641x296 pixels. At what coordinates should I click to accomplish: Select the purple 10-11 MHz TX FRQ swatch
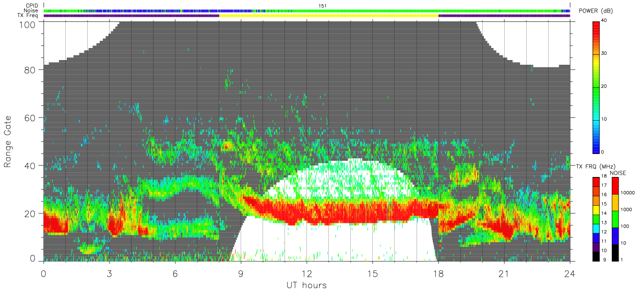596,247
